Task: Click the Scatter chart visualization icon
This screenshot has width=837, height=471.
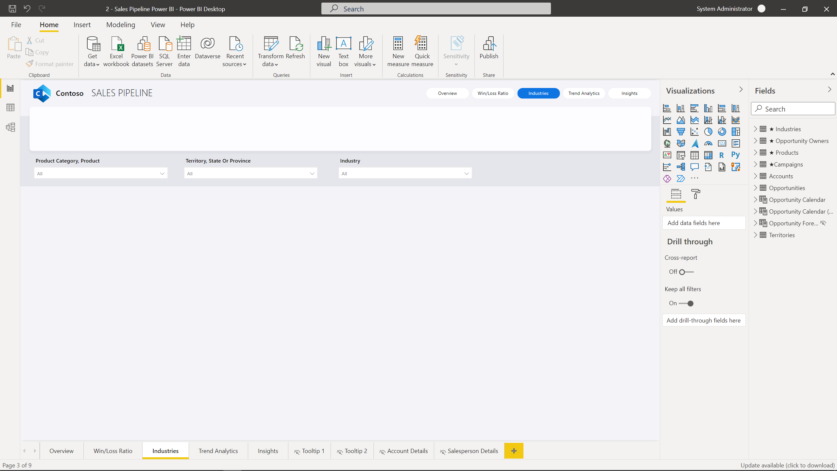Action: point(694,132)
